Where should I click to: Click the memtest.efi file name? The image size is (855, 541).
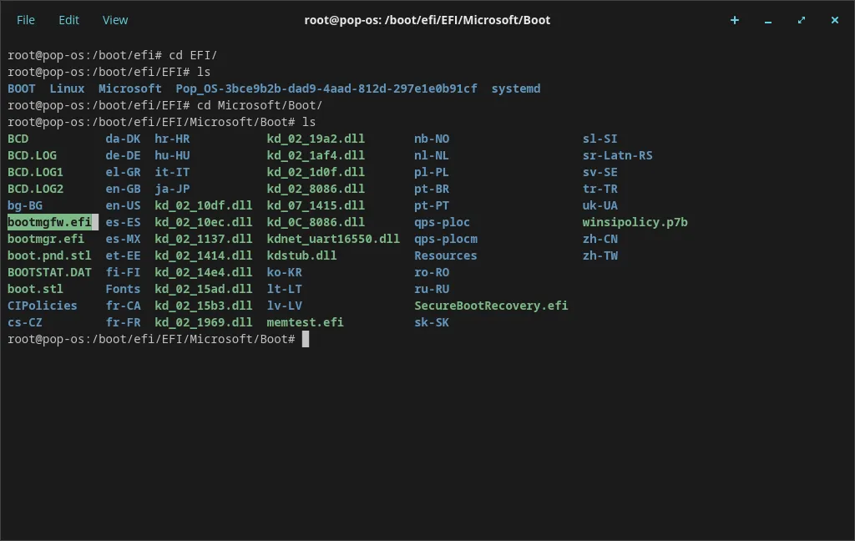(305, 322)
